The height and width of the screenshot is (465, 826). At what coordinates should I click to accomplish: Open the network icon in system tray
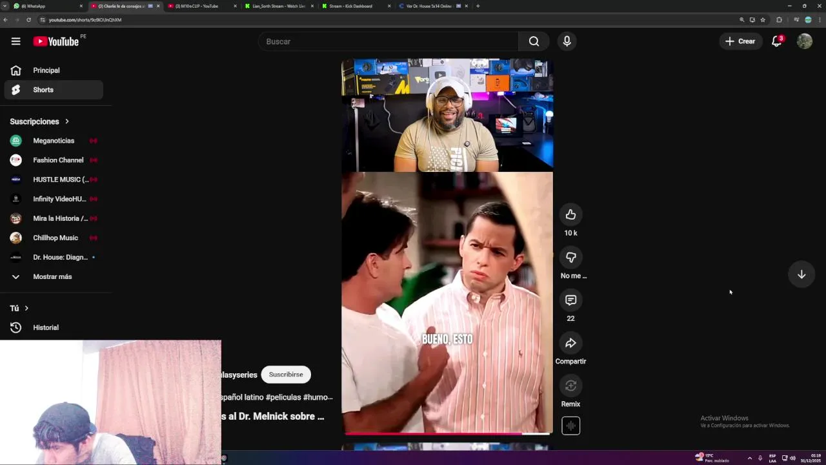tap(785, 458)
